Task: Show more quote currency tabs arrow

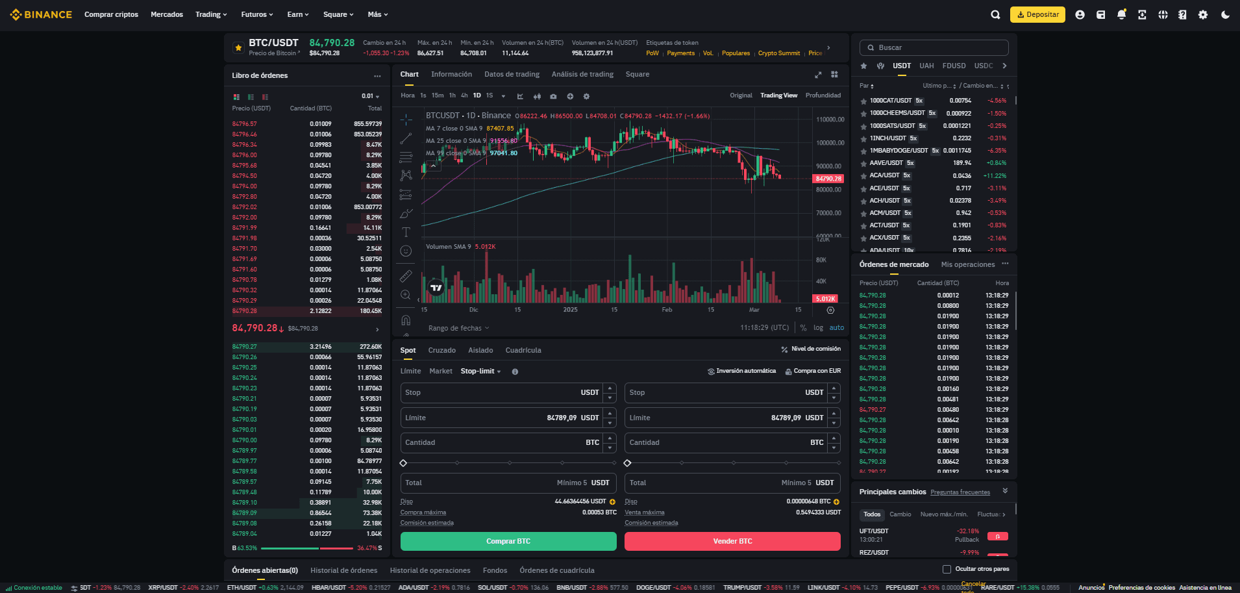Action: (x=1004, y=66)
